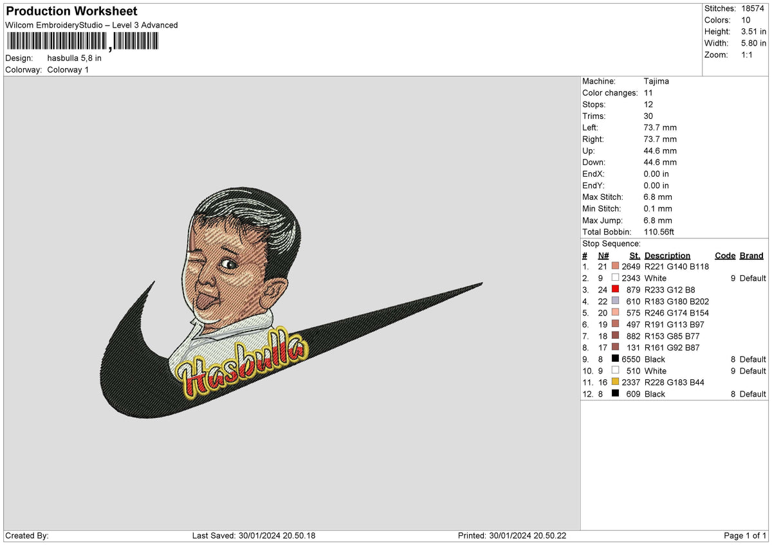This screenshot has height=545, width=772.
Task: Click the stitch count '6550' in row 9
Action: tap(630, 359)
